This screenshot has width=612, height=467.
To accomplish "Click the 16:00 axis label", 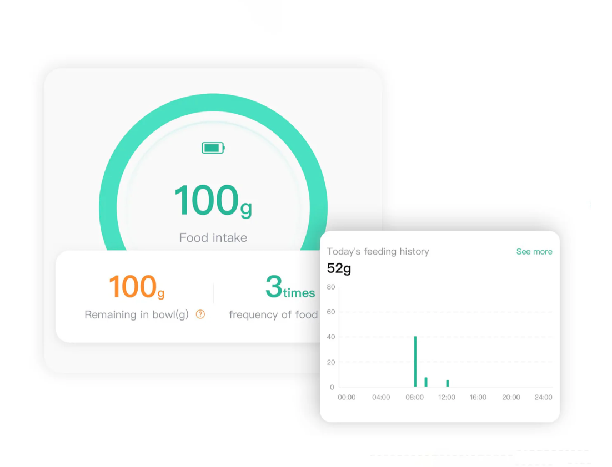I will click(x=478, y=397).
